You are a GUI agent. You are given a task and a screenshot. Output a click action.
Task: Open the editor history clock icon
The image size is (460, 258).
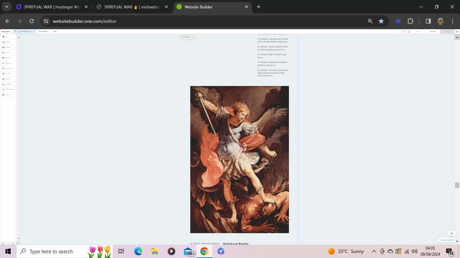[x=403, y=32]
